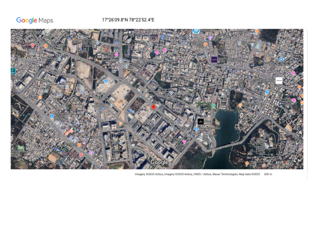Click the imagery attribution text below the map
Image resolution: width=318 pixels, height=225 pixels.
[198, 174]
